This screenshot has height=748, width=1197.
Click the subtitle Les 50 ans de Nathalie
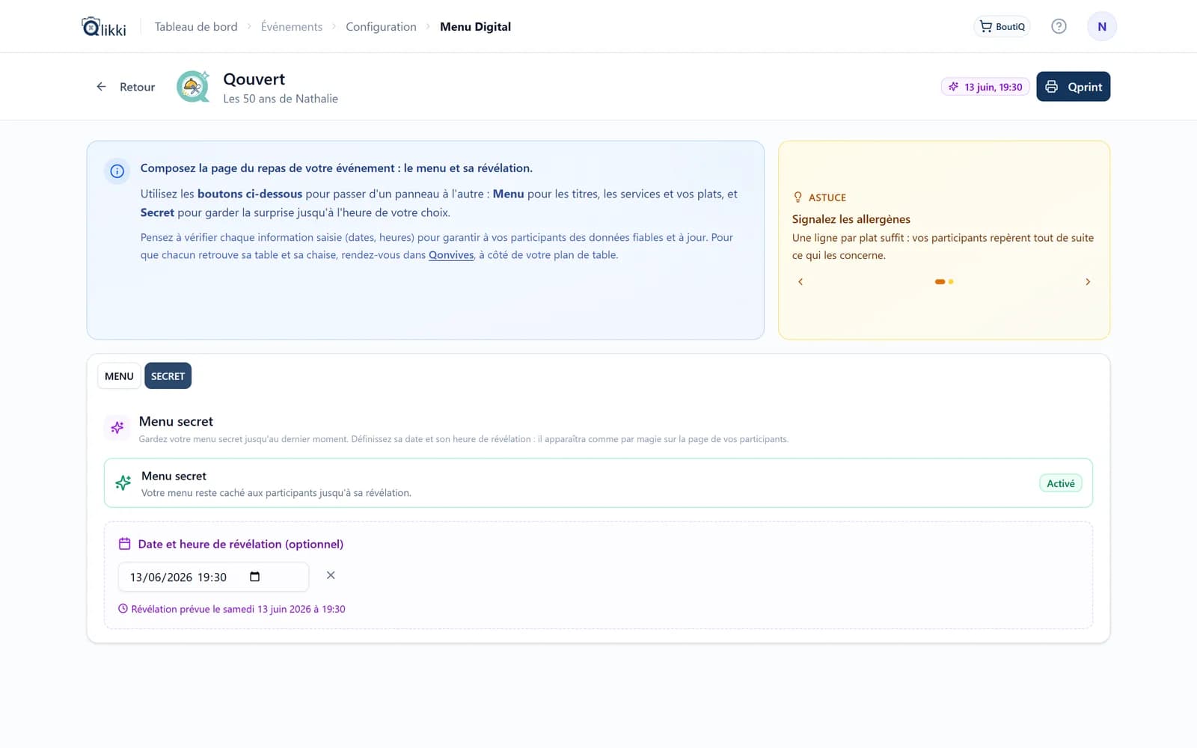pos(281,99)
